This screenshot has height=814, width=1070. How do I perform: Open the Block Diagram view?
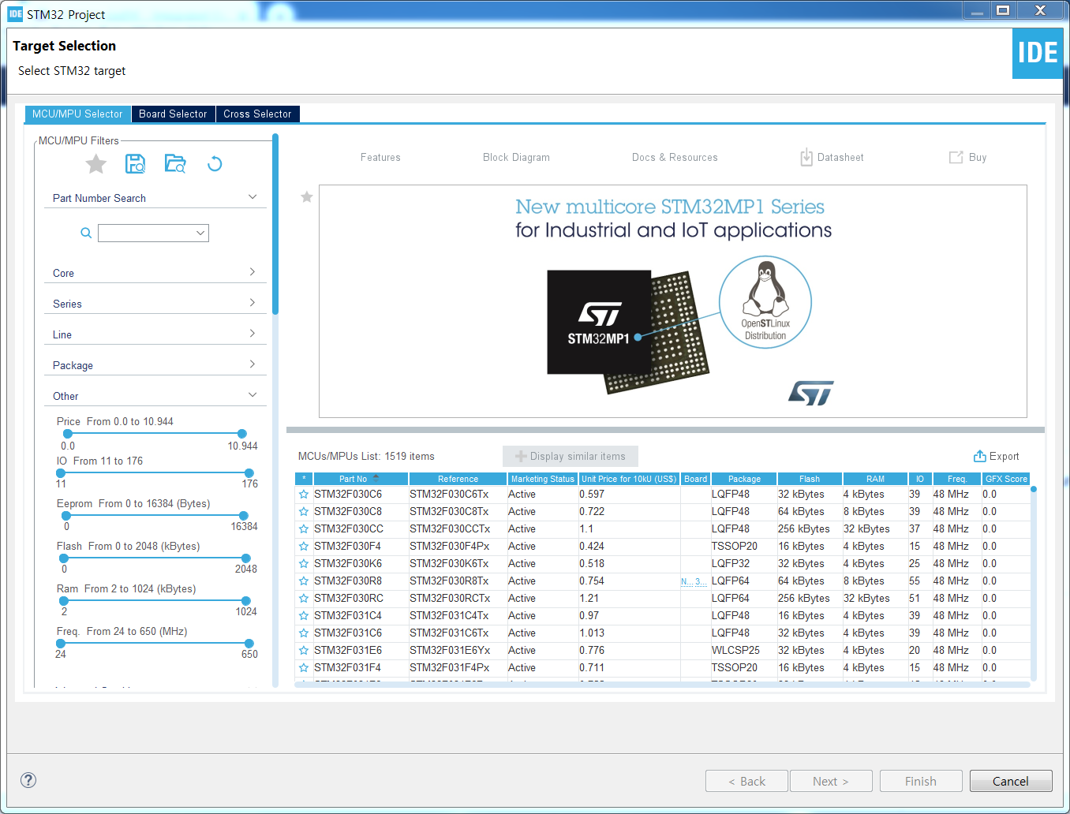pyautogui.click(x=516, y=158)
